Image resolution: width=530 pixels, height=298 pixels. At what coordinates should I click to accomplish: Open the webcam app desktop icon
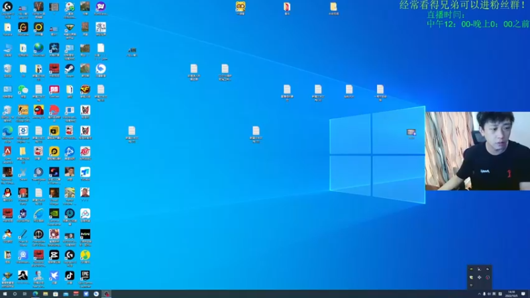click(x=23, y=255)
